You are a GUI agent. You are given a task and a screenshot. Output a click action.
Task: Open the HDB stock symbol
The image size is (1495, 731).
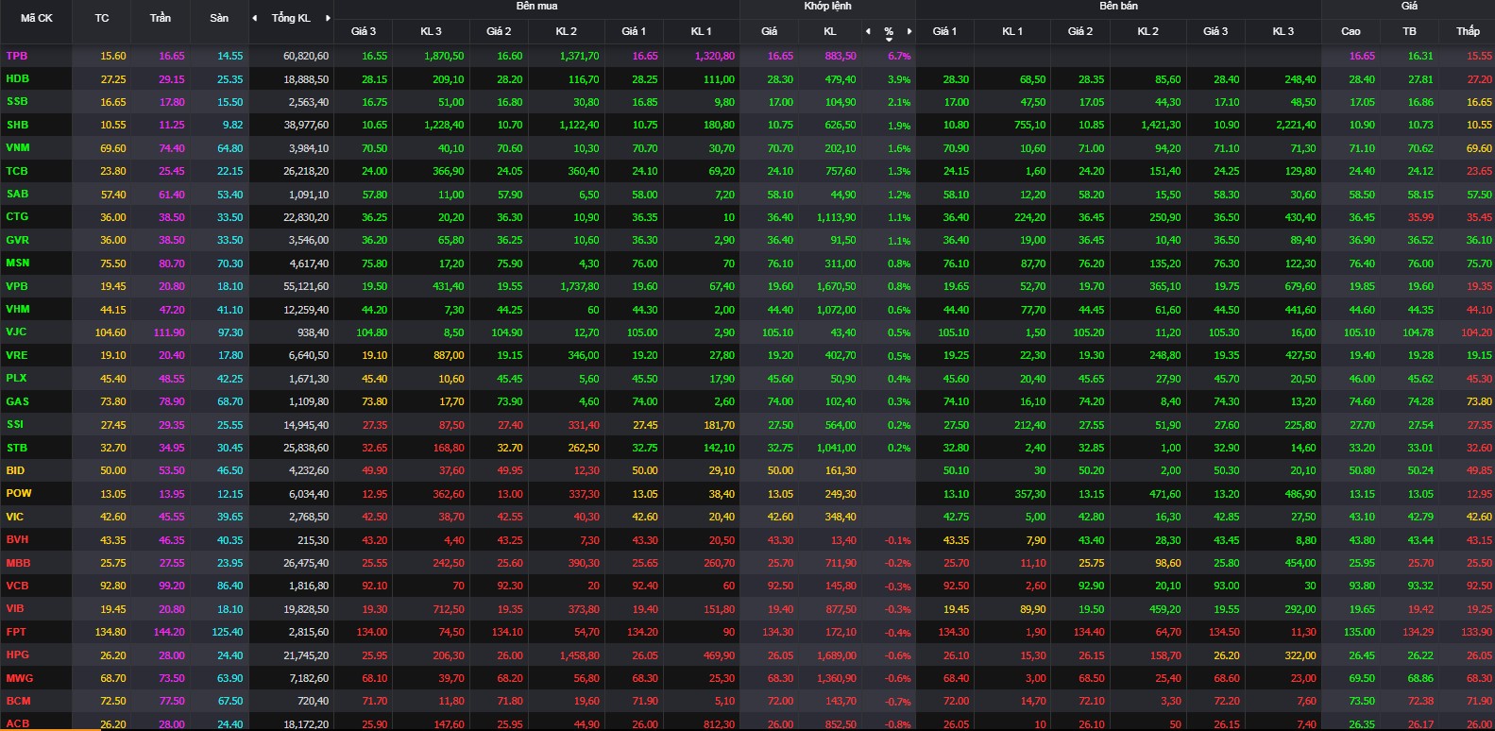tap(18, 79)
